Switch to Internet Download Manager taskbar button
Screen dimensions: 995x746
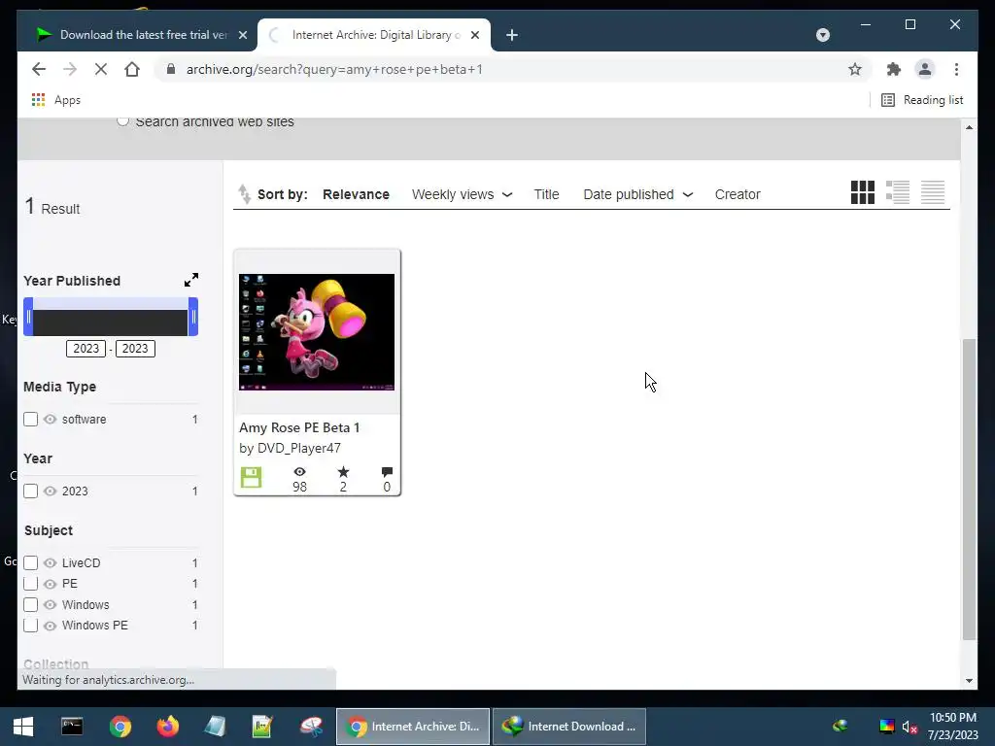569,727
